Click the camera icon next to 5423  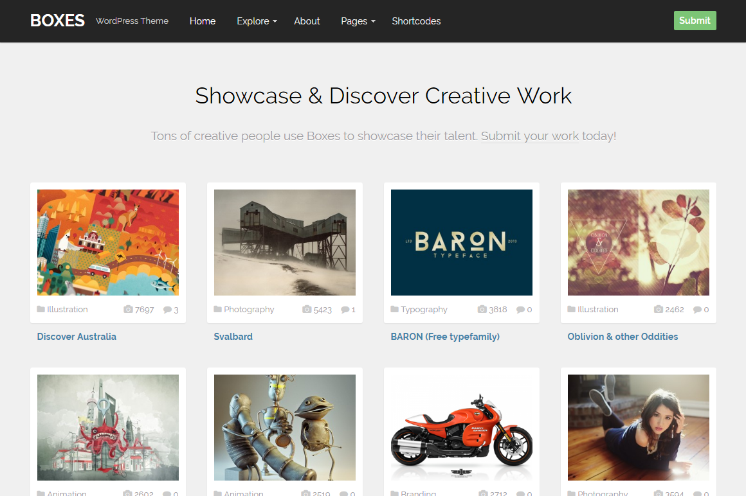tap(307, 310)
